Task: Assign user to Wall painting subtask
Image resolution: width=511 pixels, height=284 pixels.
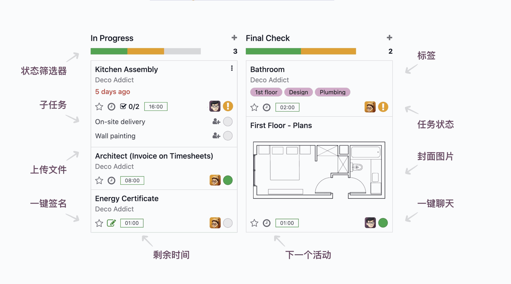Action: click(216, 136)
